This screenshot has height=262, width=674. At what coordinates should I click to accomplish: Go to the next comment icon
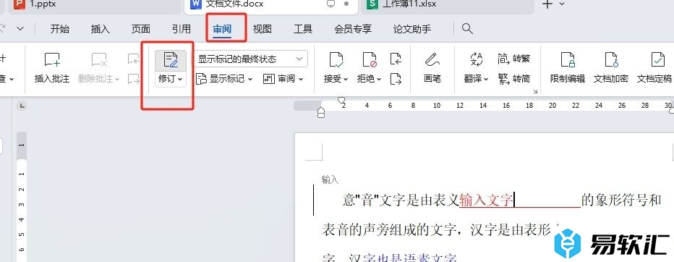click(x=134, y=78)
